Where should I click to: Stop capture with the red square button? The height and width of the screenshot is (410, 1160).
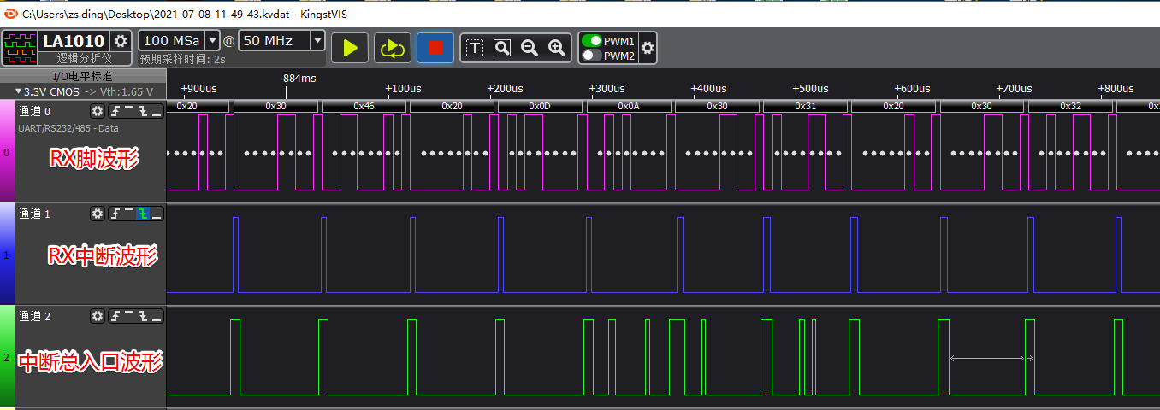[435, 48]
